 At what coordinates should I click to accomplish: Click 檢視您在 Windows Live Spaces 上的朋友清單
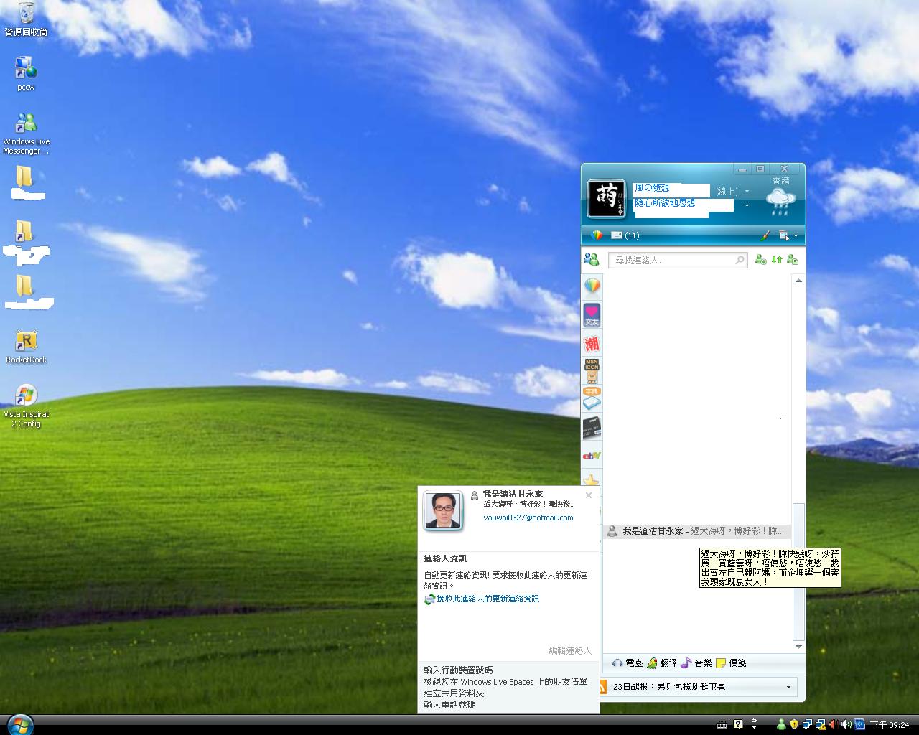(x=505, y=681)
